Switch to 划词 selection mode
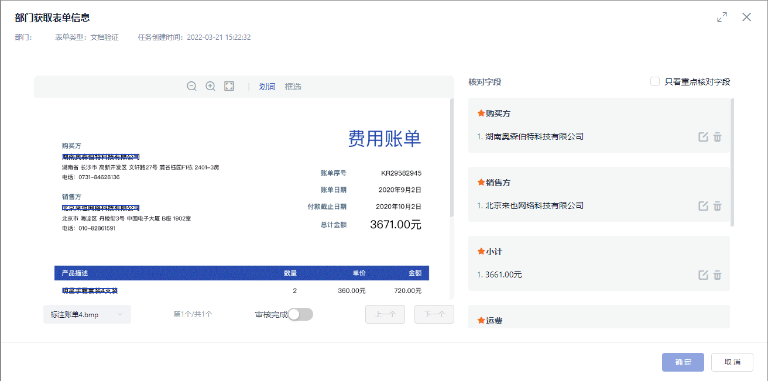The width and height of the screenshot is (768, 381). click(x=267, y=87)
